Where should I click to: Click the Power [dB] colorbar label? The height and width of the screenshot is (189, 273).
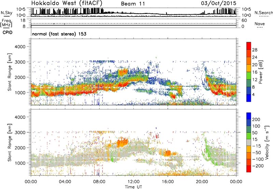[x=261, y=72]
